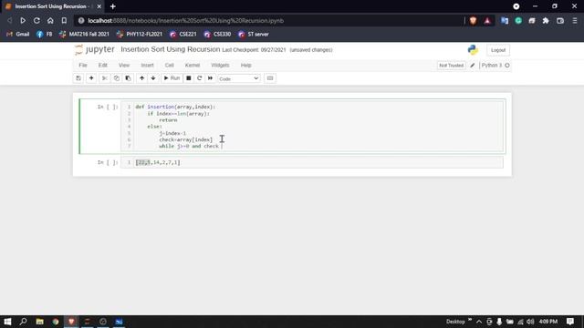The width and height of the screenshot is (584, 328).
Task: Open the browser hamburger menu
Action: [x=575, y=21]
